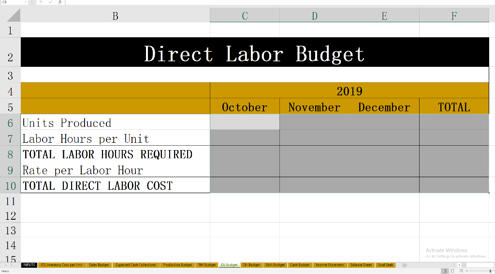Switch to the Cash Budget tab
495x274 pixels.
pos(300,265)
